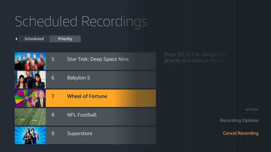
Task: Click the NFL Football field thumbnail
Action: click(30, 117)
